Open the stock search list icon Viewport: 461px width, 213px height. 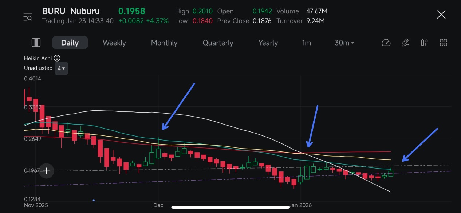28,17
